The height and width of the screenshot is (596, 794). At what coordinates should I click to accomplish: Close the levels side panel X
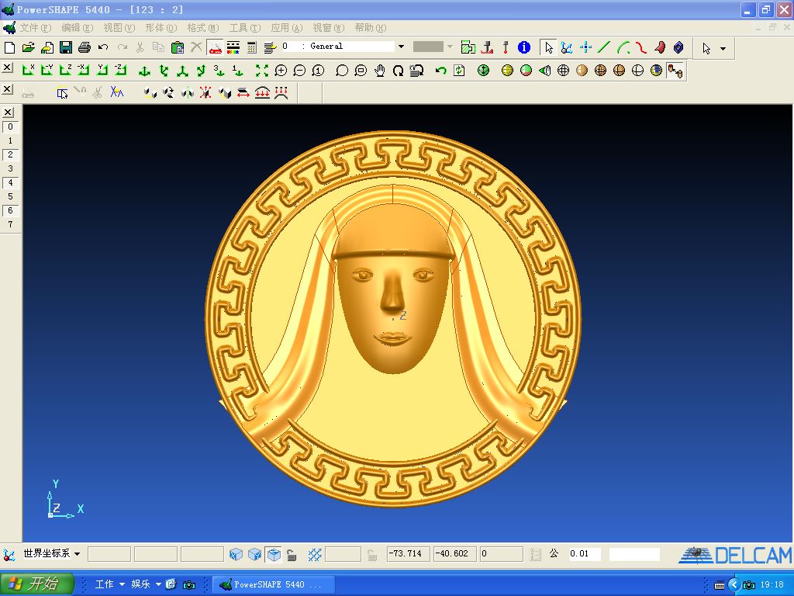point(8,113)
